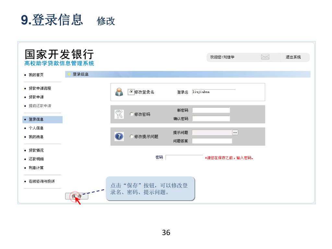Image resolution: width=332 pixels, height=249 pixels.
Task: Open 贷款申请 menu item
Action: [x=36, y=97]
